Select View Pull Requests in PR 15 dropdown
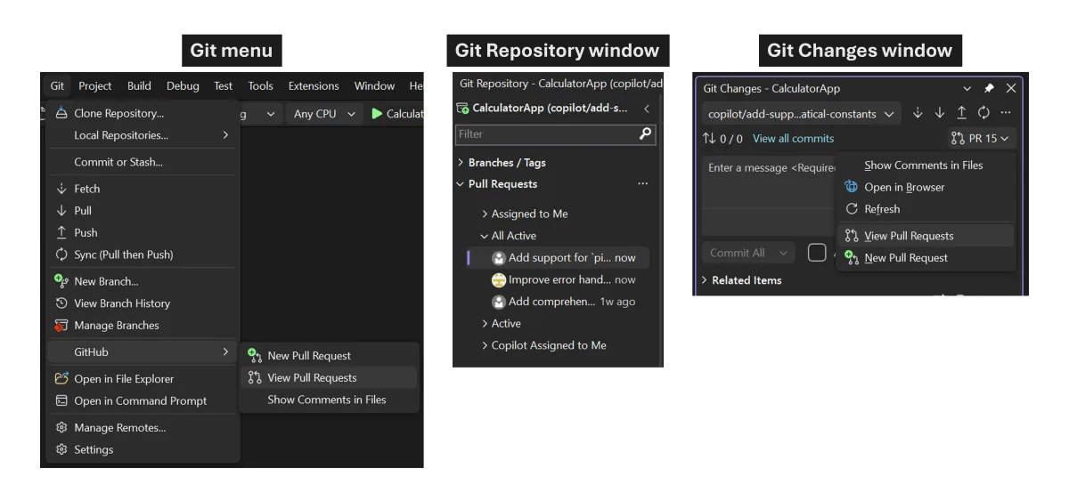The height and width of the screenshot is (501, 1069). (x=926, y=236)
